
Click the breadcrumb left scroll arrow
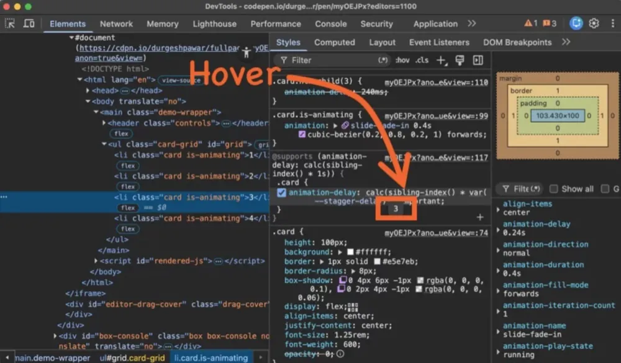click(x=7, y=357)
